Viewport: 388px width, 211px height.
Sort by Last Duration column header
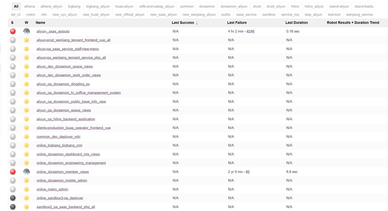(296, 23)
